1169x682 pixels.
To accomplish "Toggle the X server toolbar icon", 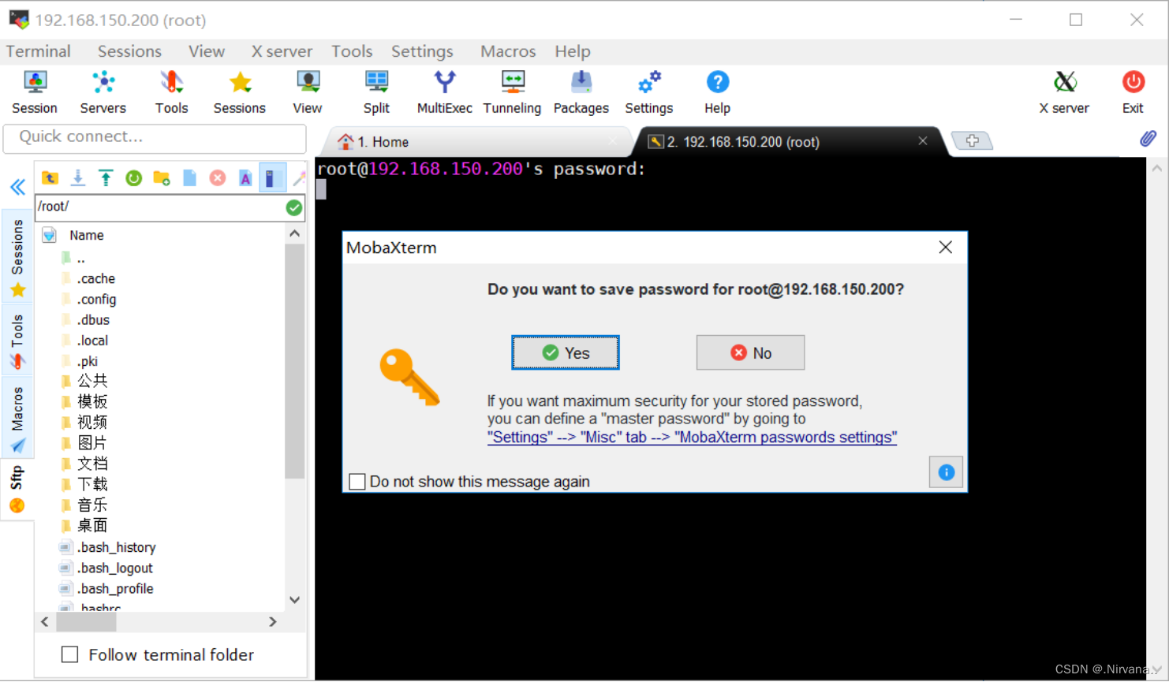I will [x=1064, y=92].
